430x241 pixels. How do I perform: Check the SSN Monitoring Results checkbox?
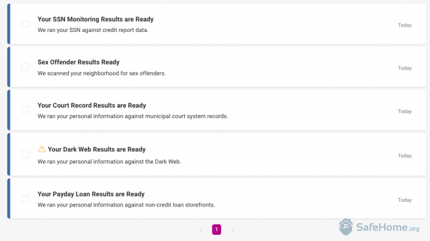tap(25, 24)
